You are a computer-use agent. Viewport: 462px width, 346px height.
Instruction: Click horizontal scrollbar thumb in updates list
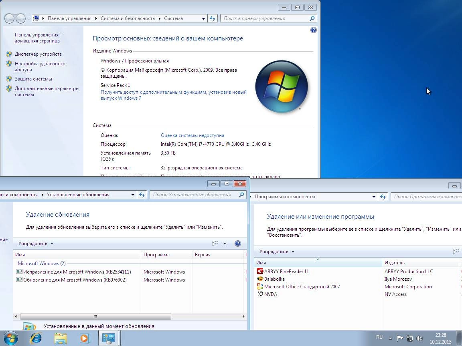(95, 317)
